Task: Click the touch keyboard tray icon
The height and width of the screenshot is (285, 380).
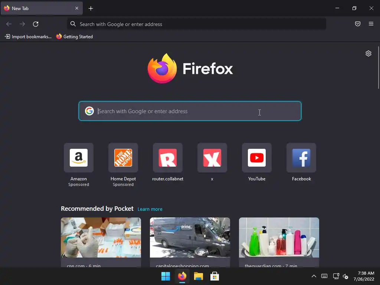Action: (x=324, y=276)
